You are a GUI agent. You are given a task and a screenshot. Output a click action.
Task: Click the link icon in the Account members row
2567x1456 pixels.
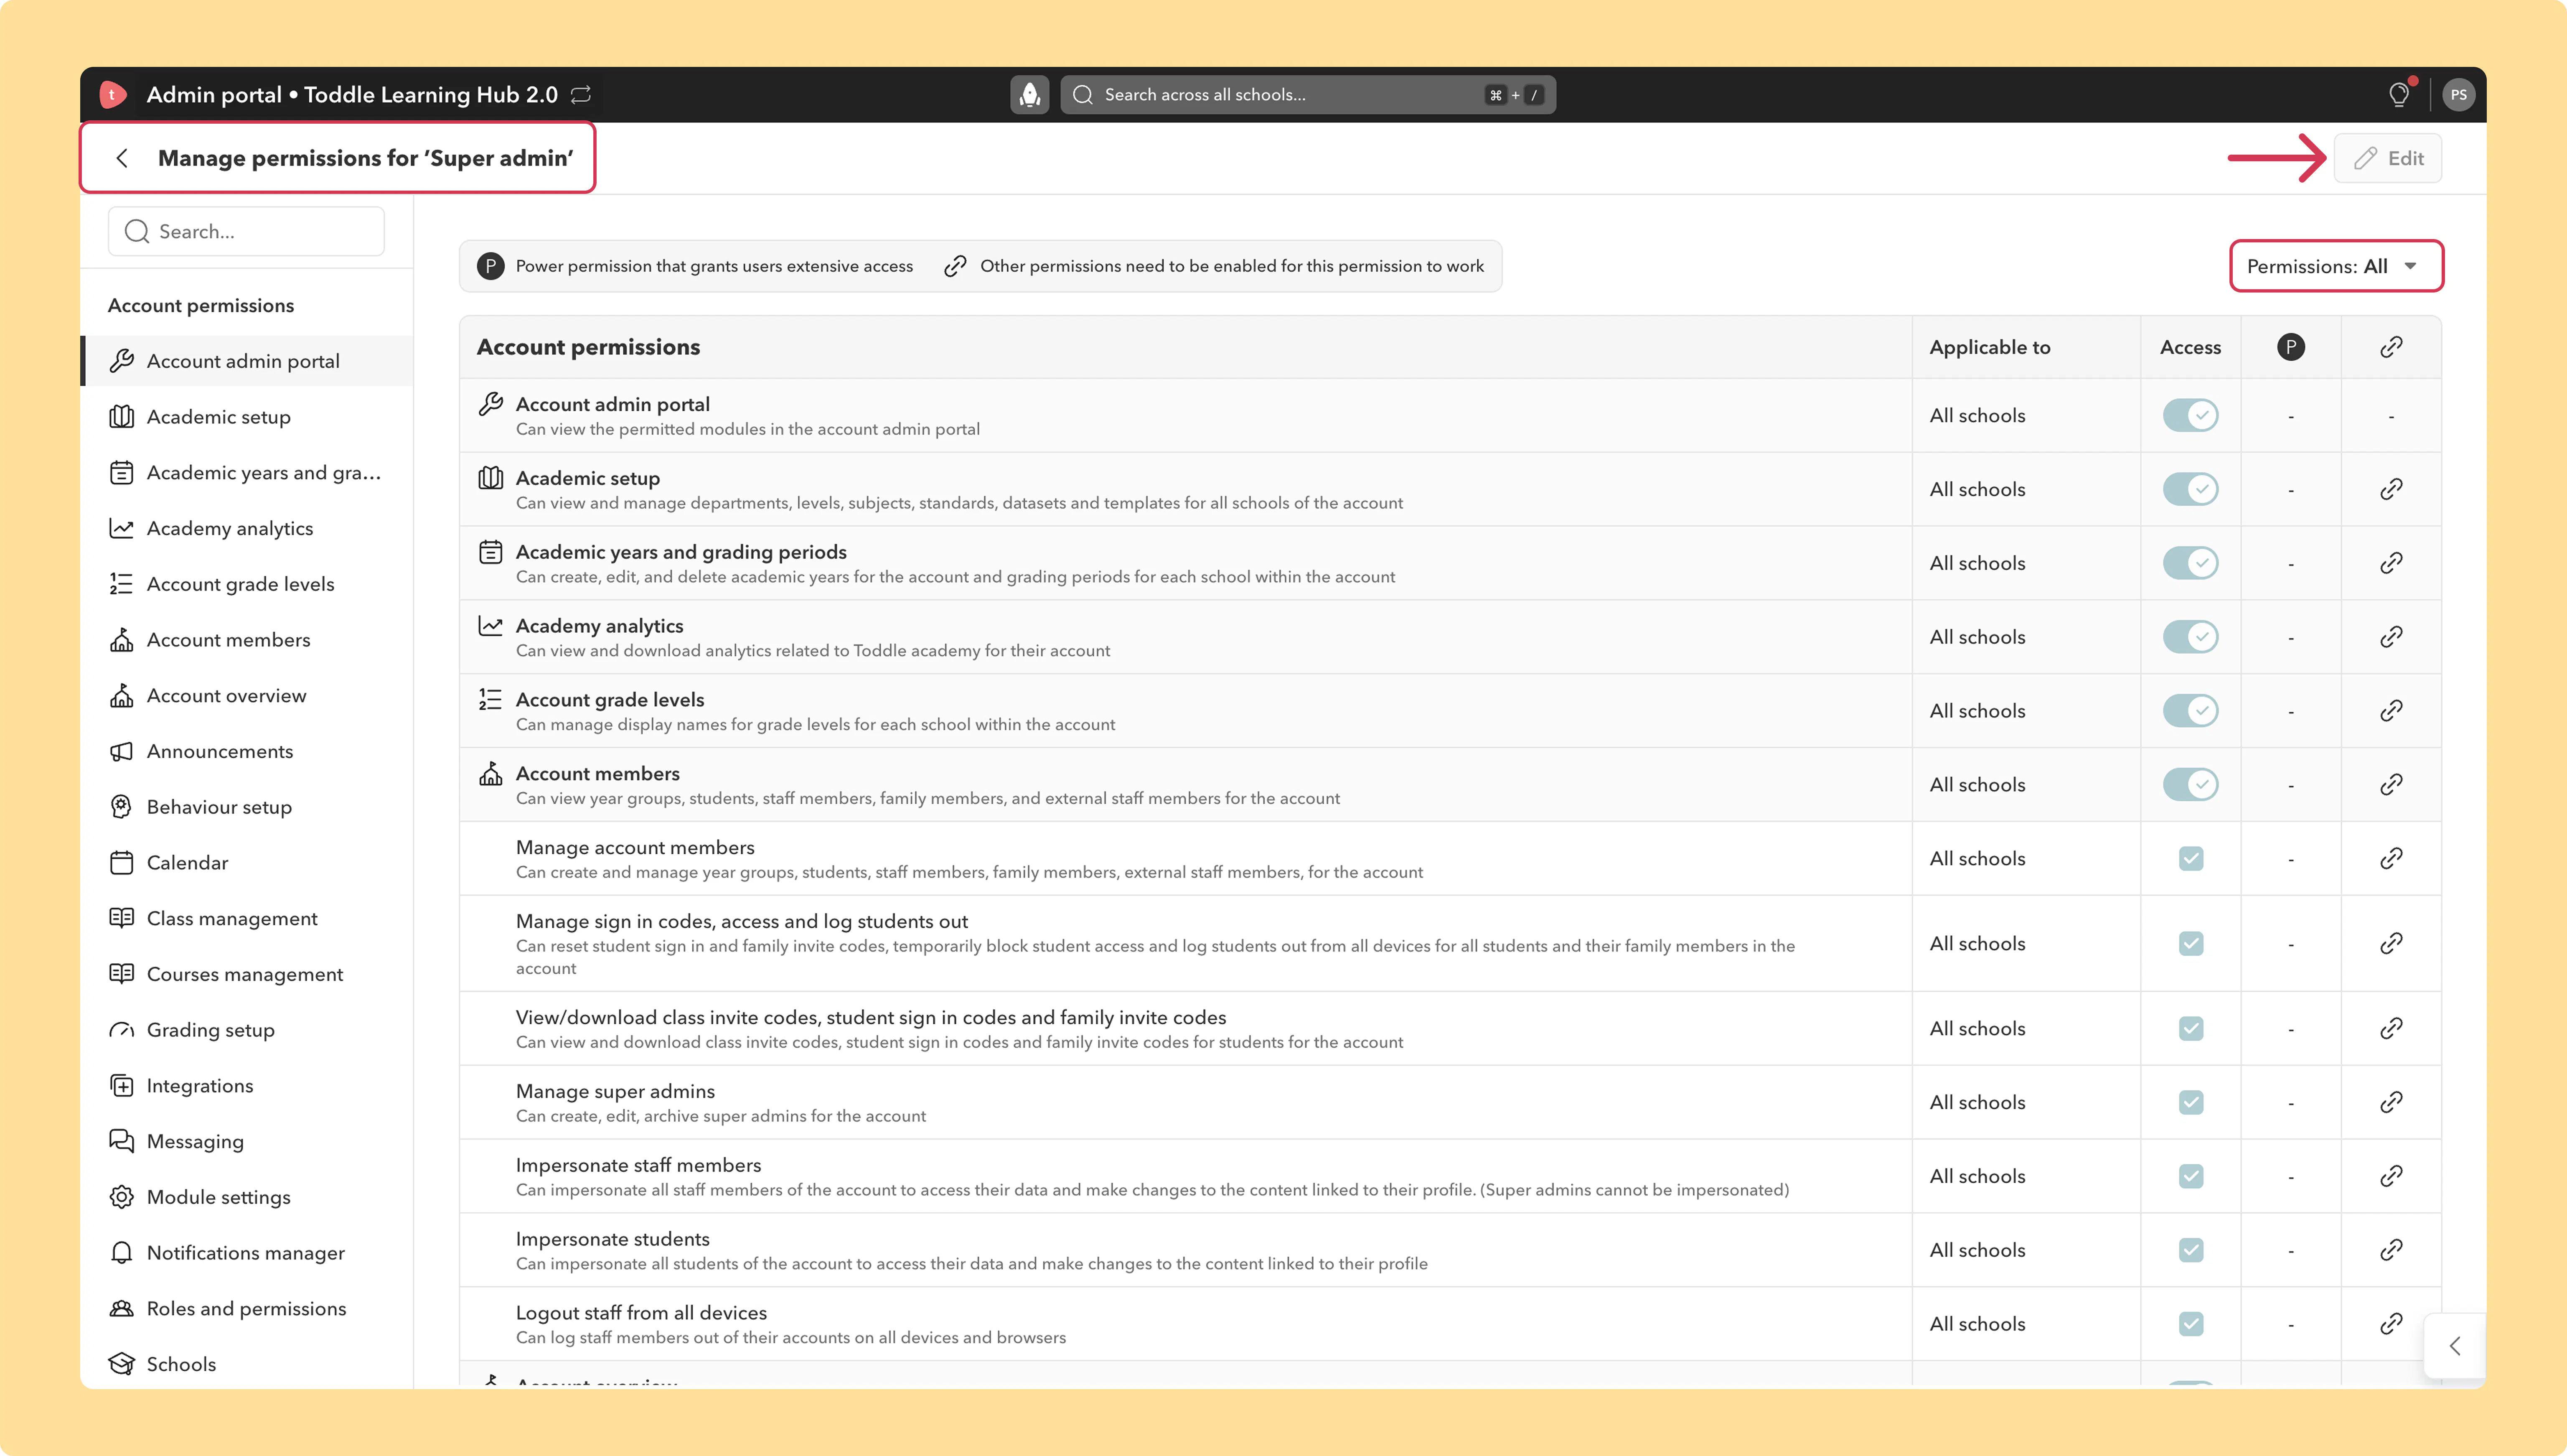point(2391,785)
